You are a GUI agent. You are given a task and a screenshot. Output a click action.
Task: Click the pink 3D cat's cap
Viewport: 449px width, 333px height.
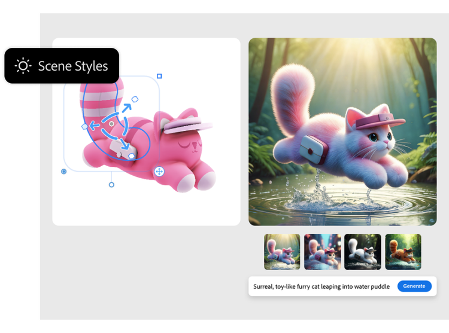187,125
